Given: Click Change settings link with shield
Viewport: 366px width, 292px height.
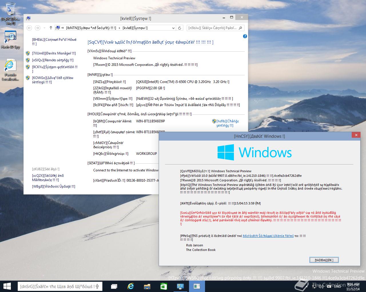Looking at the screenshot, I should (x=228, y=123).
